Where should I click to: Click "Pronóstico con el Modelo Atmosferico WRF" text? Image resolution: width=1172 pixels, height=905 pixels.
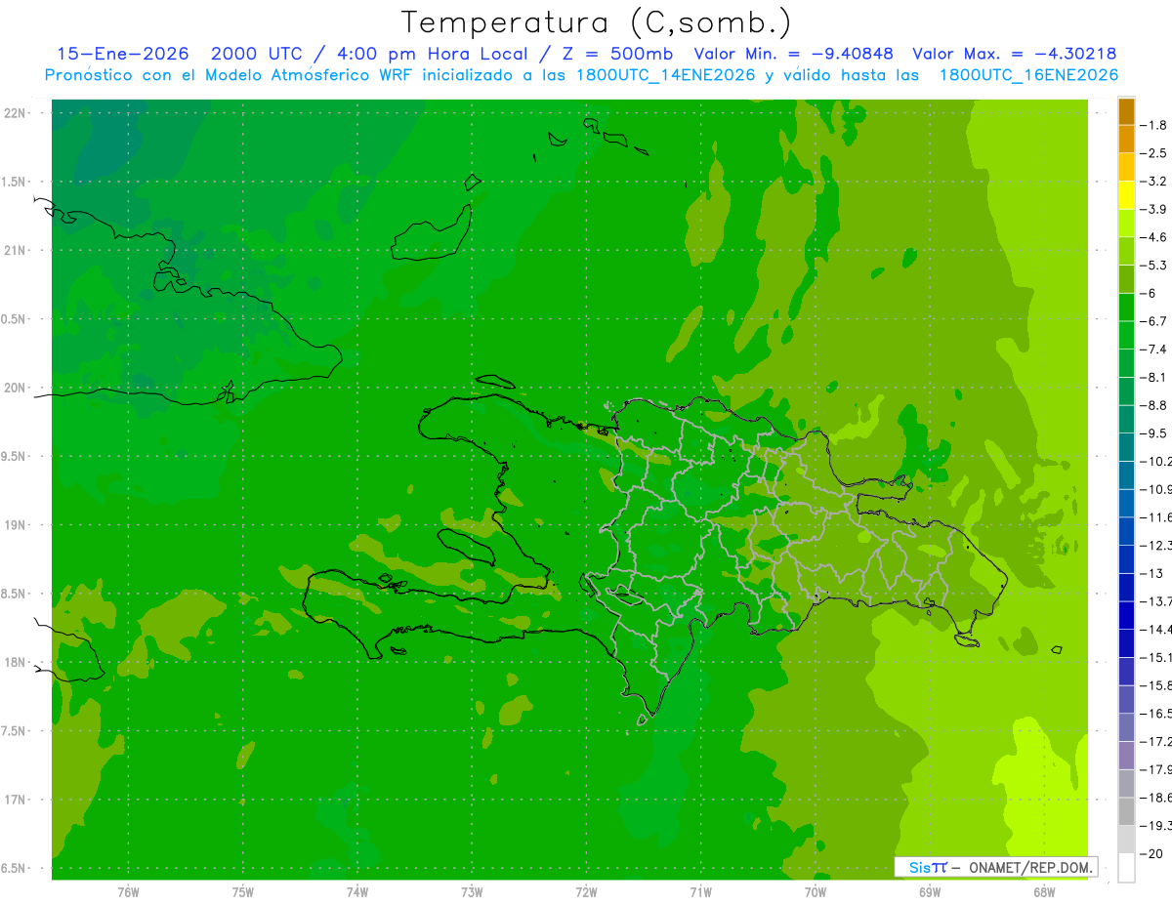tap(229, 75)
